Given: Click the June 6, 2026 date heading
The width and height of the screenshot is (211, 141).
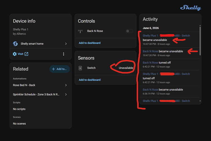Looking at the screenshot, I should point(150,28).
